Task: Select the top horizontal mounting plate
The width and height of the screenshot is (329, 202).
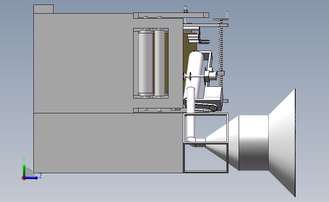Action: tap(171, 15)
